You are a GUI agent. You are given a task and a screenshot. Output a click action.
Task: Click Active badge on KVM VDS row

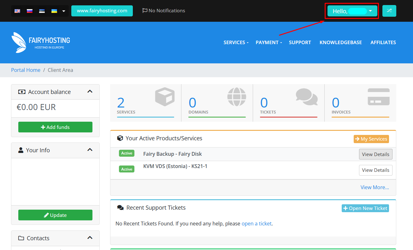127,169
